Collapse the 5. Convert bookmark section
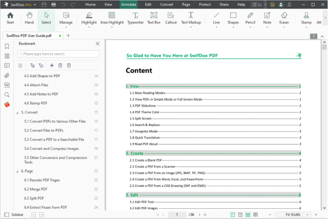 pyautogui.click(x=18, y=113)
